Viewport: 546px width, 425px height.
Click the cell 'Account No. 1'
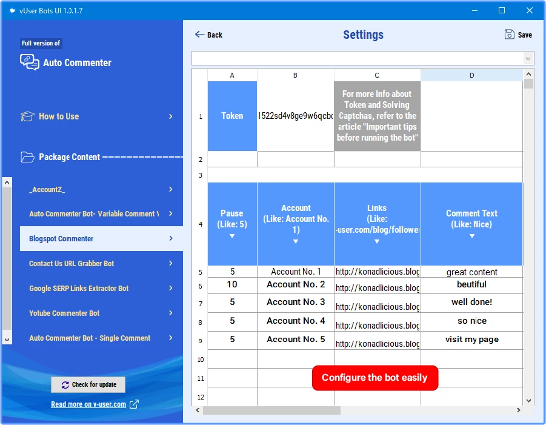tap(296, 272)
